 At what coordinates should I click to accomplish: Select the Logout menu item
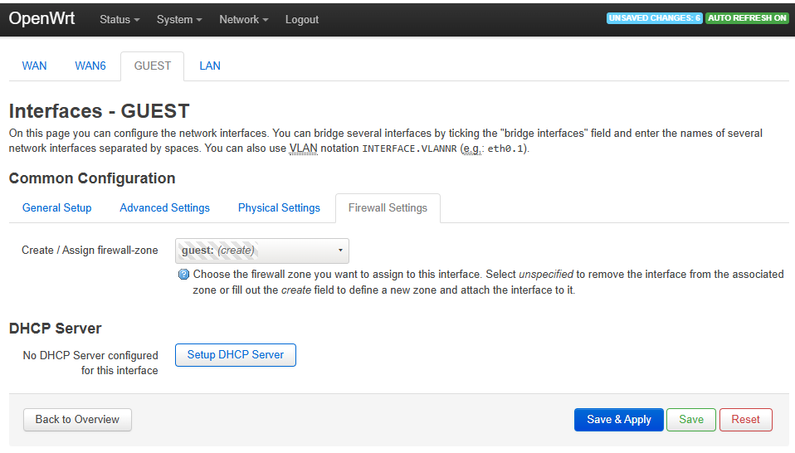(x=302, y=19)
